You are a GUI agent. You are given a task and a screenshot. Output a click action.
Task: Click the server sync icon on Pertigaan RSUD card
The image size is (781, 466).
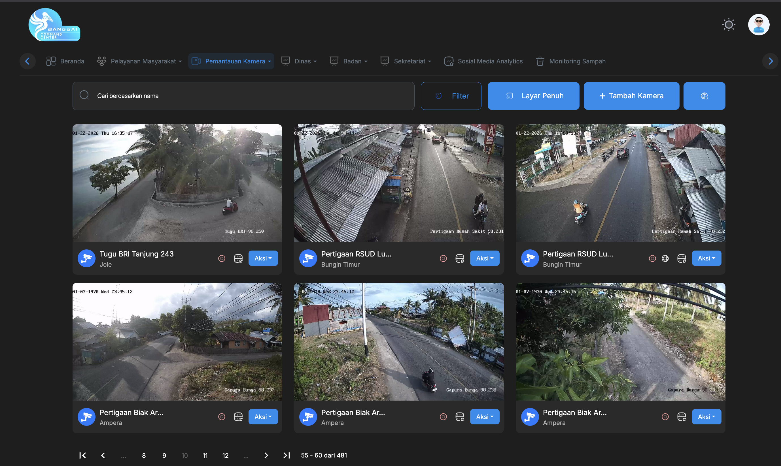coord(460,258)
